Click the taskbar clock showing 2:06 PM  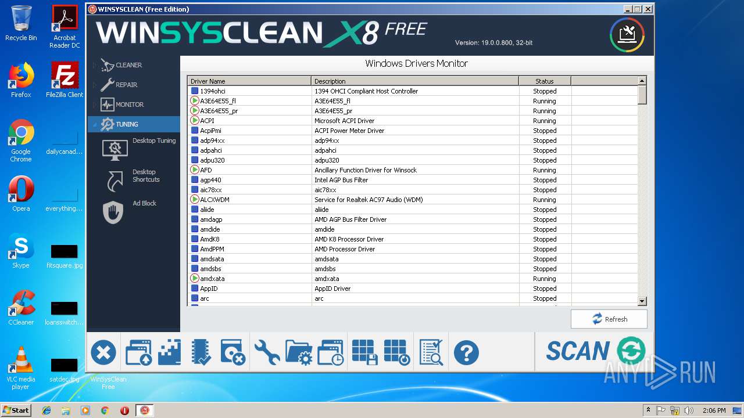(714, 410)
